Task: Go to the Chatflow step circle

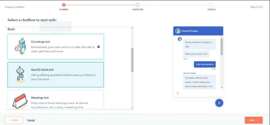Action: (x=137, y=5)
